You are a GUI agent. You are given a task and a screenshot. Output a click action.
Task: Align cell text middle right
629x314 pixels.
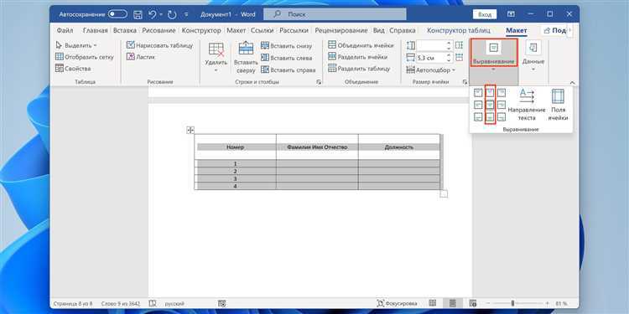click(x=502, y=105)
